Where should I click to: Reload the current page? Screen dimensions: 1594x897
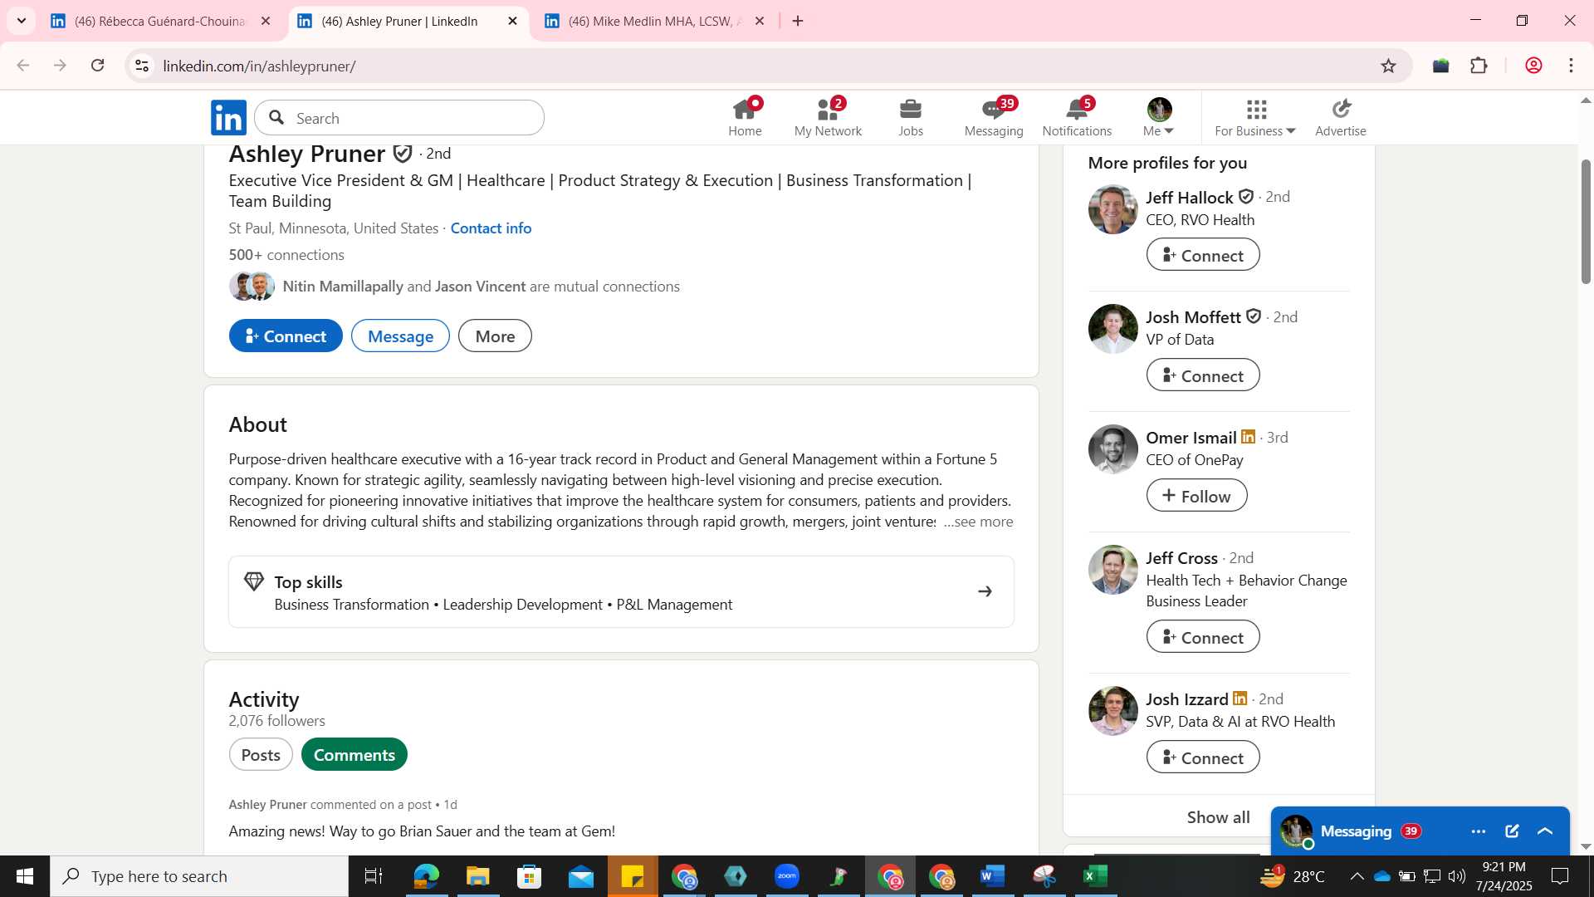click(x=98, y=66)
